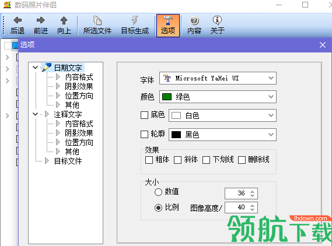332x246 pixels.
Task: Click the white swatch for 底色
Action: pyautogui.click(x=176, y=115)
